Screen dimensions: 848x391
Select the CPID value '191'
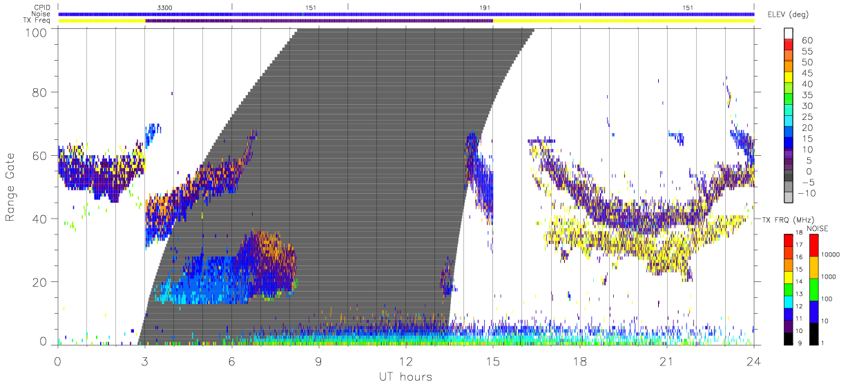point(485,7)
